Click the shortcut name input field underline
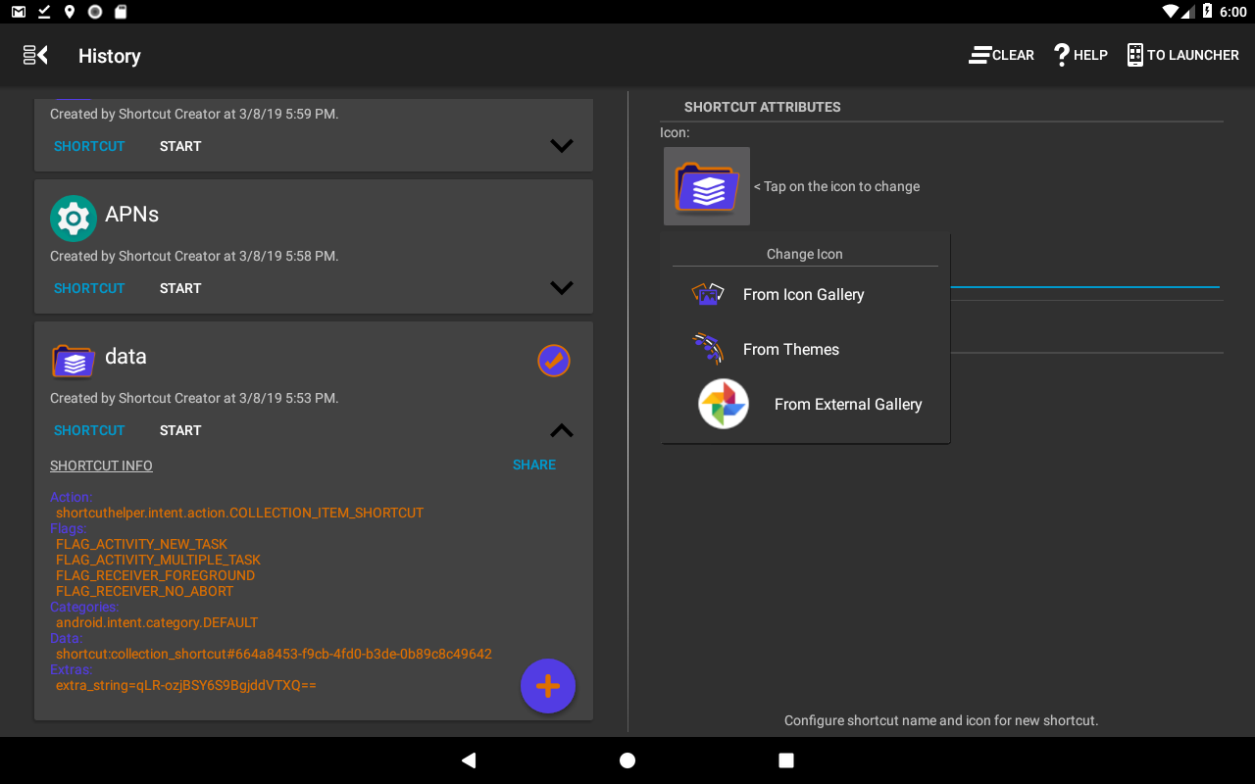 (1084, 286)
